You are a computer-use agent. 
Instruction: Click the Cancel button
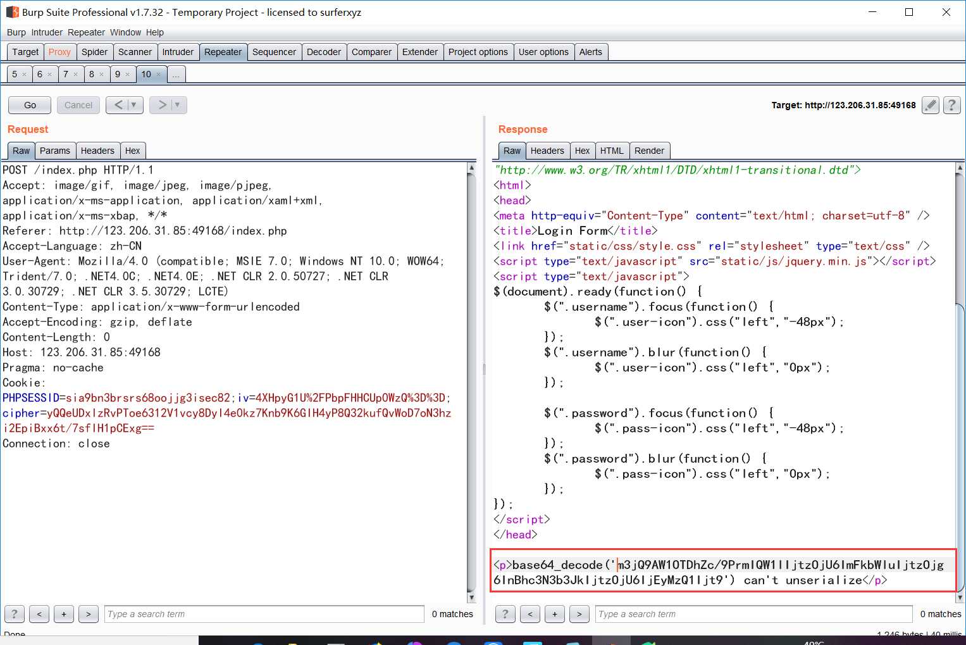pyautogui.click(x=78, y=105)
